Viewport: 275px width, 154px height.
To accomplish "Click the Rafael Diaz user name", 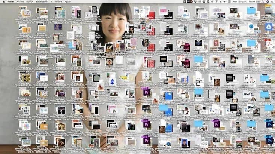I will pyautogui.click(x=254, y=1).
